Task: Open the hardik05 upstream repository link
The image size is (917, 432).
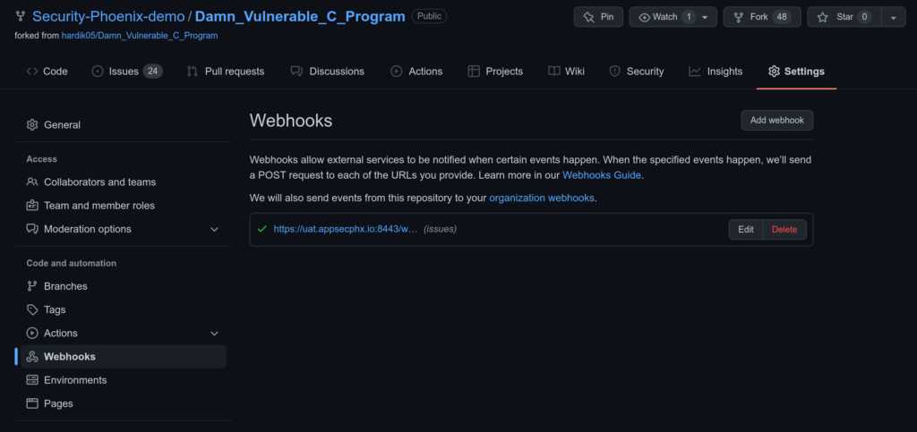Action: (140, 36)
